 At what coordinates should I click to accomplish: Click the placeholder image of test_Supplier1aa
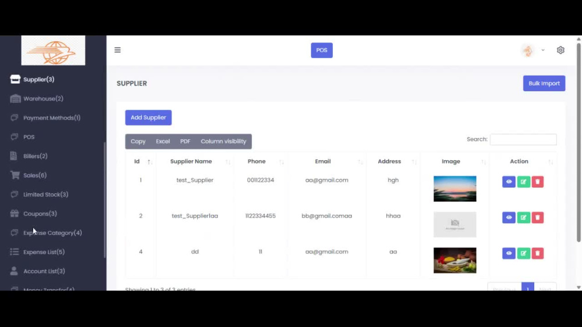(455, 224)
